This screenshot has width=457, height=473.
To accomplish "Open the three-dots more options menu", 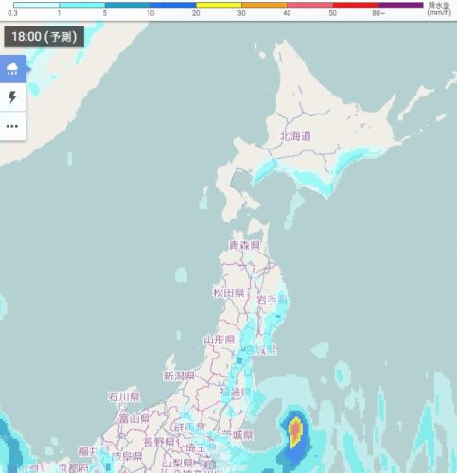I will pyautogui.click(x=12, y=126).
